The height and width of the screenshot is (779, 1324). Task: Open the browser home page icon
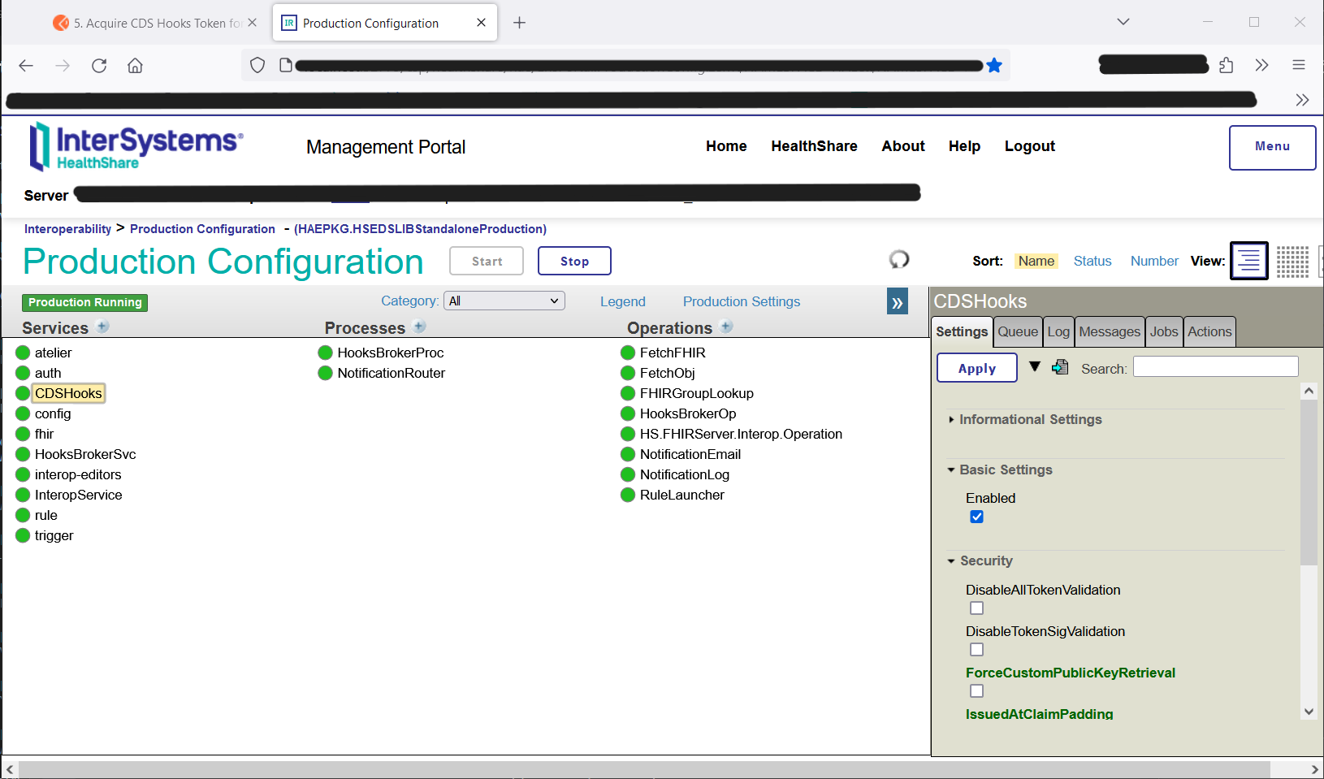135,66
